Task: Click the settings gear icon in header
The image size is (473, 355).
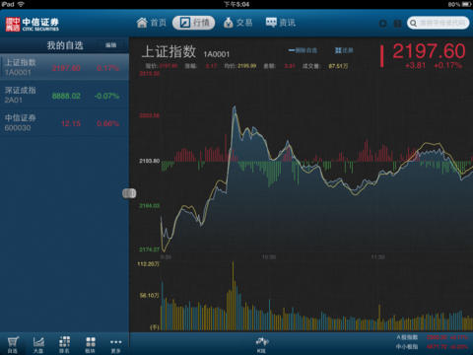Action: [382, 24]
